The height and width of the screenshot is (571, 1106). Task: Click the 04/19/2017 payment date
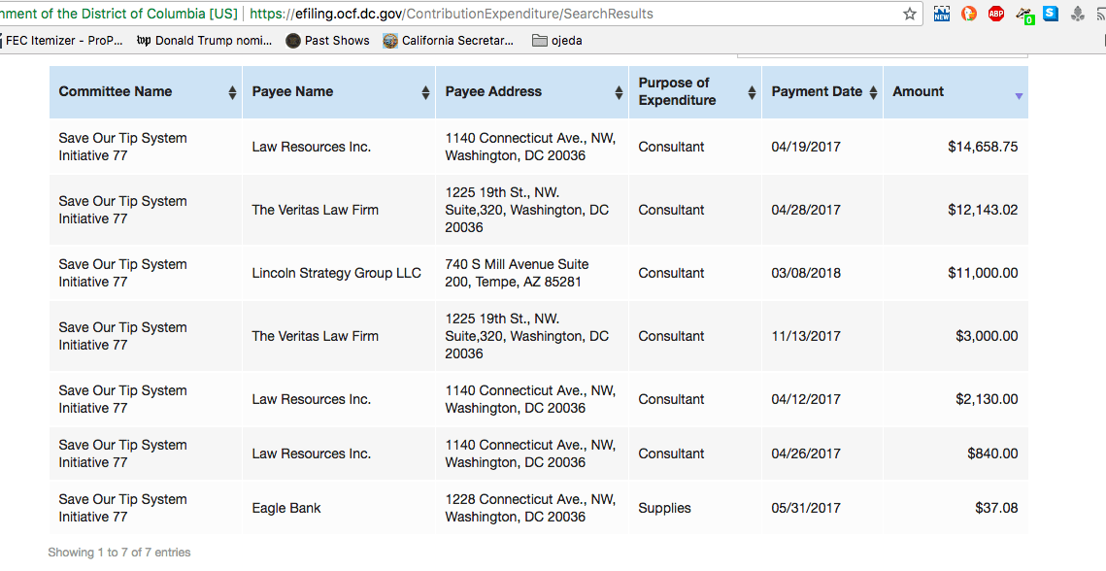tap(806, 147)
